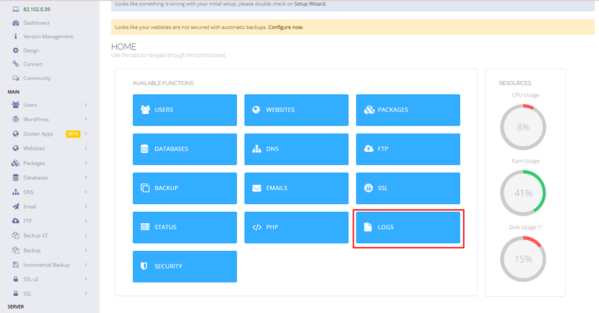The image size is (599, 313).
Task: Follow the Setup Wizard link
Action: 310,4
